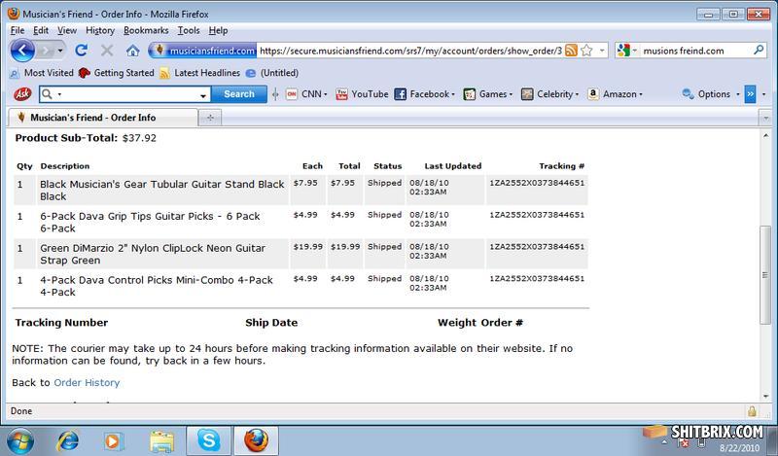
Task: Select the Green DiMarzio Guitar Strap description
Action: (153, 254)
